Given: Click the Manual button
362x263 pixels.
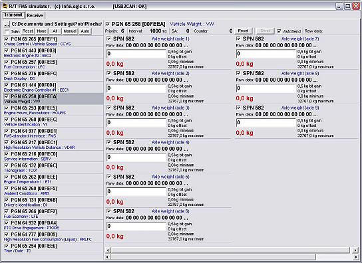Looking at the screenshot, I should coord(70,31).
